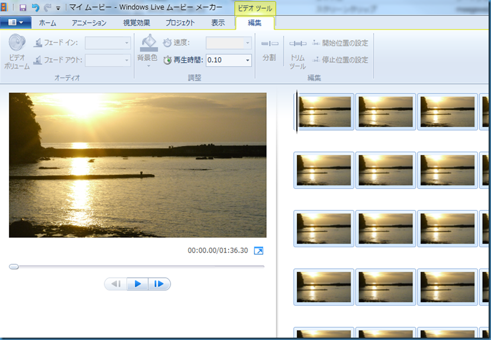Expand the フェード イン dropdown
The width and height of the screenshot is (491, 340).
pos(127,43)
